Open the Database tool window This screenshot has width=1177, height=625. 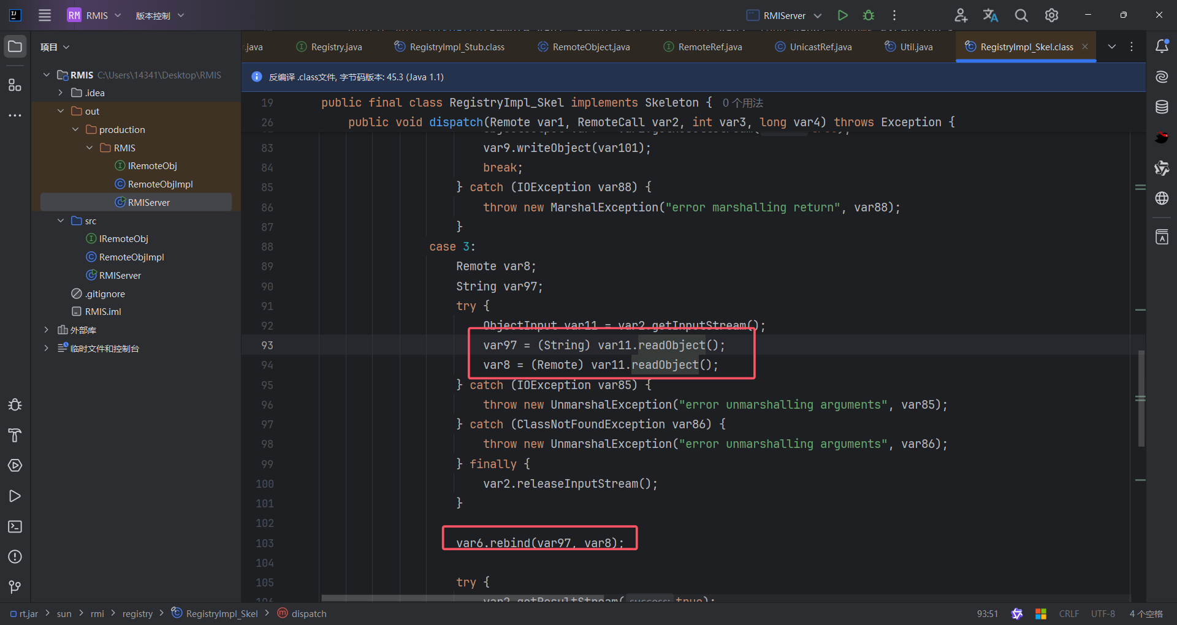coord(1162,107)
